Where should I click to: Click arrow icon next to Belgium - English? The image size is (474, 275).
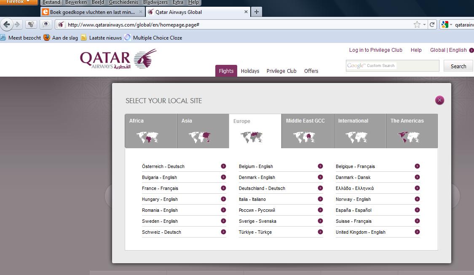click(321, 166)
